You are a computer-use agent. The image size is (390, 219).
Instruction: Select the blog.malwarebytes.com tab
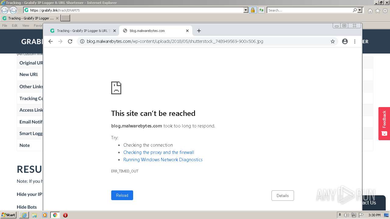156,31
